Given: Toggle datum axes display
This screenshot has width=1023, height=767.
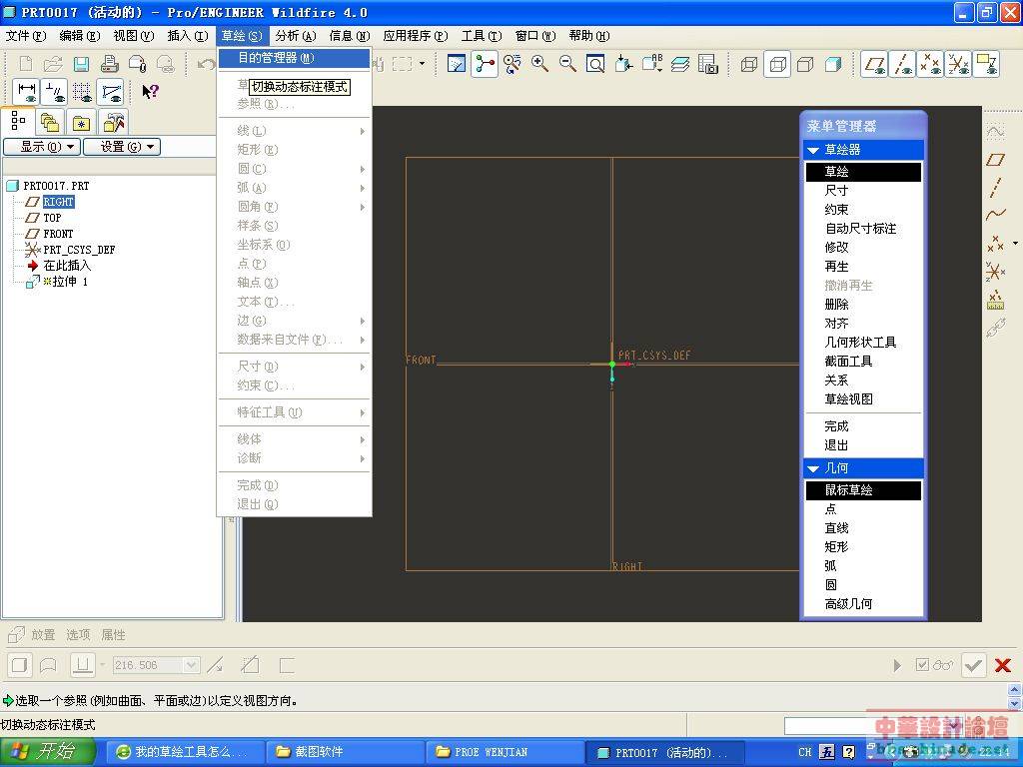Looking at the screenshot, I should [x=902, y=64].
